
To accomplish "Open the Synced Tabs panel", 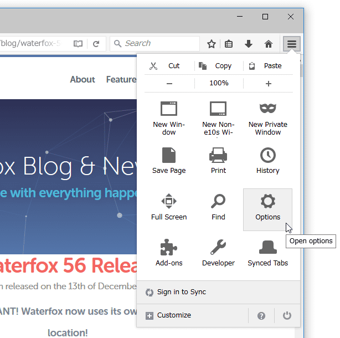I will point(268,253).
